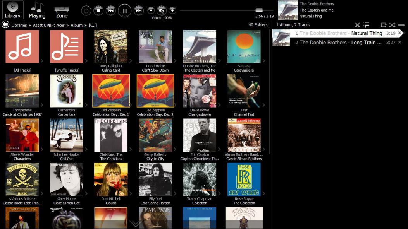The height and width of the screenshot is (229, 408).
Task: Stop playback with the stop button
Action: (98, 11)
